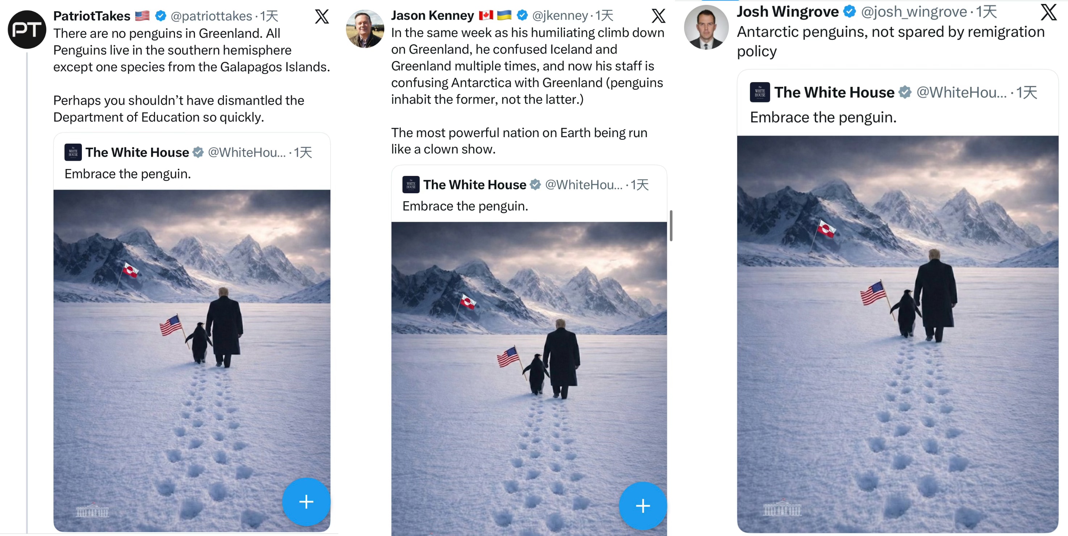Image resolution: width=1068 pixels, height=536 pixels.
Task: Open the @jkenney handle link
Action: click(560, 16)
